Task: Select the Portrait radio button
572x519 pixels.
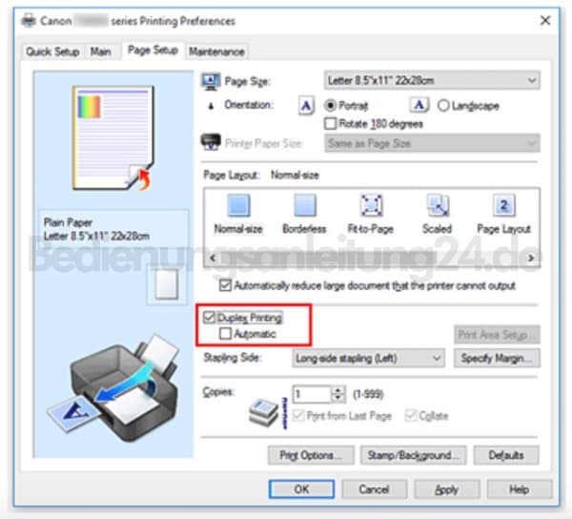Action: click(x=330, y=106)
